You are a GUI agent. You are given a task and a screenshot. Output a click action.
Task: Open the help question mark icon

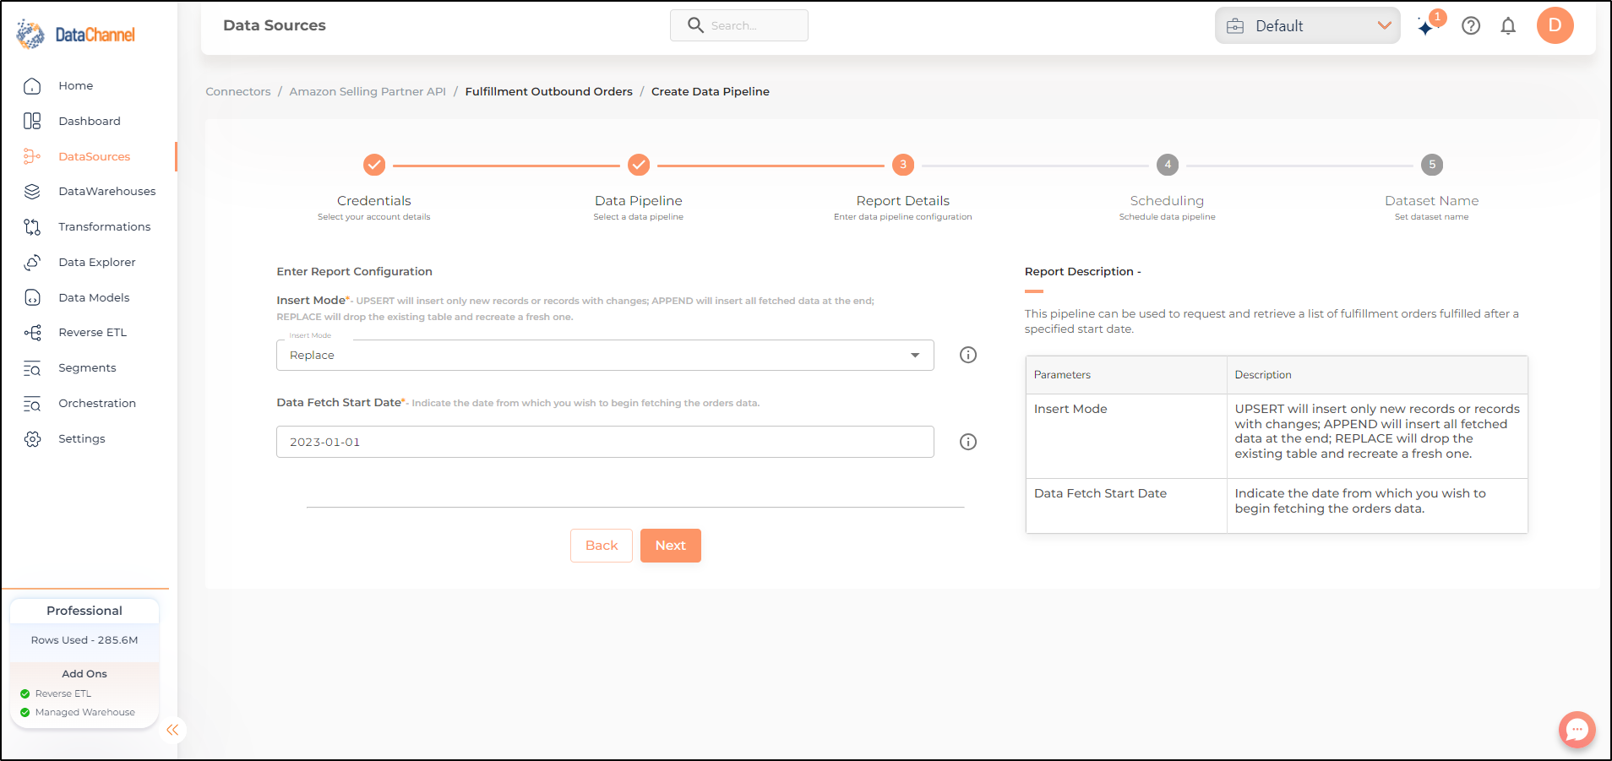coord(1471,26)
